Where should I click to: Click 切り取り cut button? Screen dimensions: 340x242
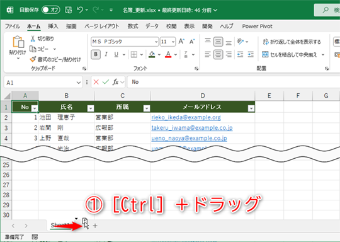[42, 38]
